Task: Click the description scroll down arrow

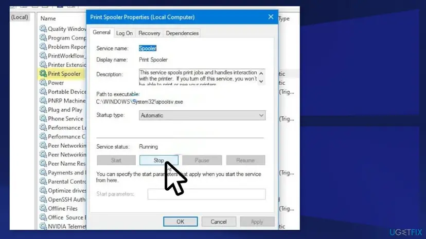Action: (261, 81)
